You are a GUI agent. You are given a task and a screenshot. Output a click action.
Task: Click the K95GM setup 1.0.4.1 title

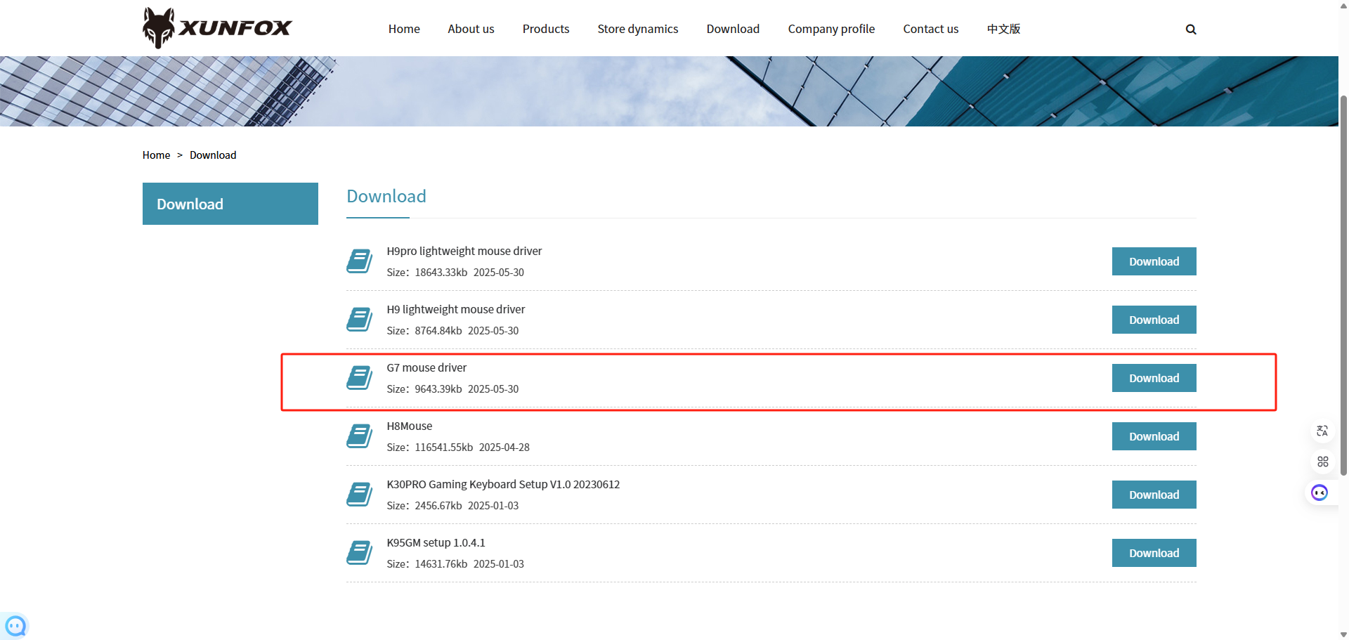pos(436,542)
